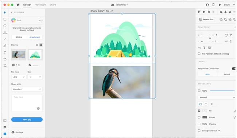The height and width of the screenshot is (138, 237).
Task: Open Slack plugin Settings gear
Action: coord(13,132)
